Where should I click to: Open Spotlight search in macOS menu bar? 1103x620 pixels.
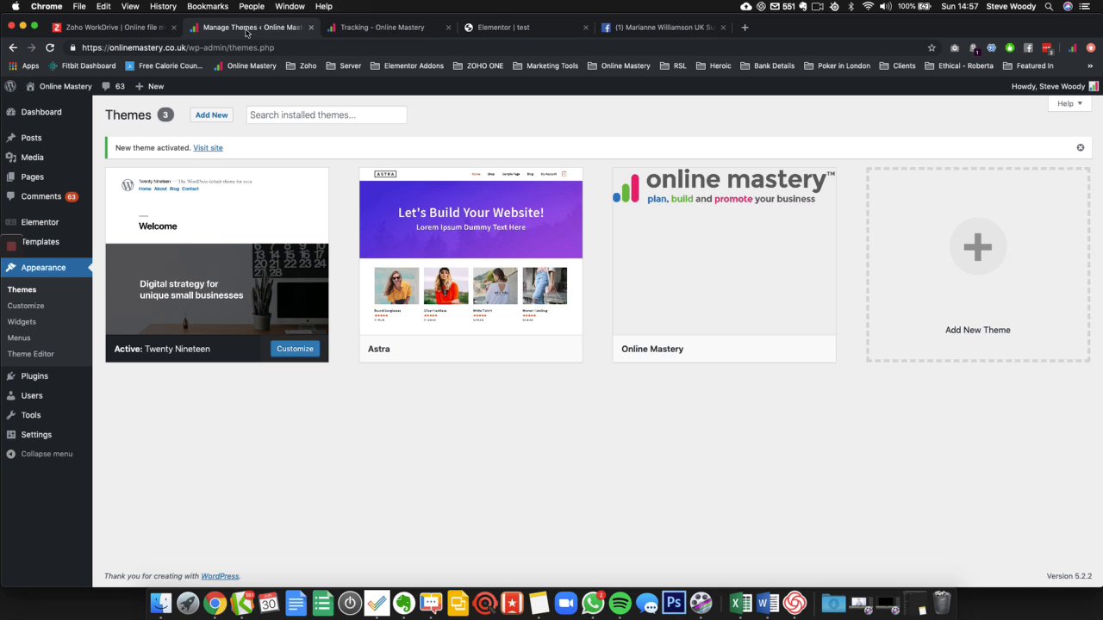1049,6
